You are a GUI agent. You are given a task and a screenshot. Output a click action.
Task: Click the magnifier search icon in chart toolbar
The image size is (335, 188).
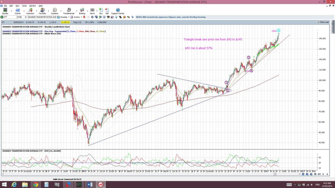coord(100,17)
